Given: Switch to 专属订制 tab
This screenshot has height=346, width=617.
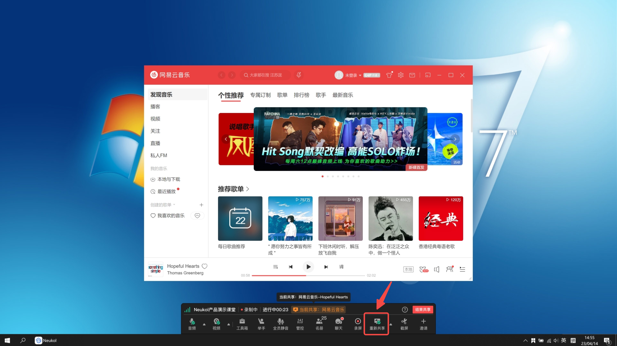Looking at the screenshot, I should (260, 95).
